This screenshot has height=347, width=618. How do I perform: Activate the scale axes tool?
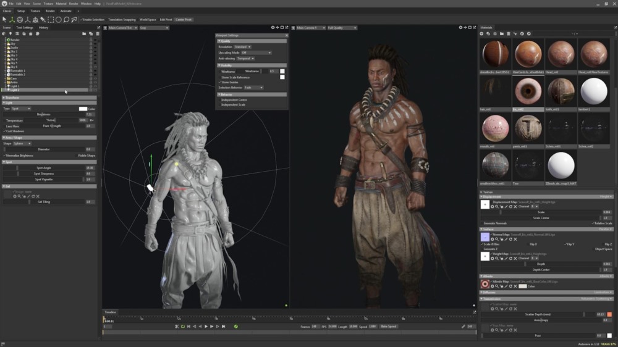pos(28,19)
